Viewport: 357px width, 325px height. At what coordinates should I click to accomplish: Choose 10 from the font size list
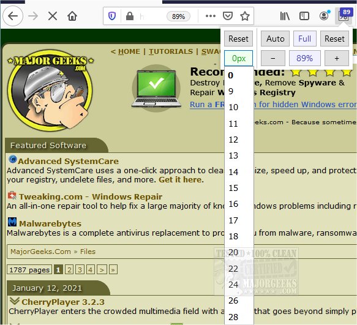[x=239, y=107]
